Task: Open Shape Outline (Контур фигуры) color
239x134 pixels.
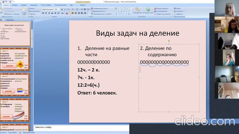Action: (x=161, y=11)
